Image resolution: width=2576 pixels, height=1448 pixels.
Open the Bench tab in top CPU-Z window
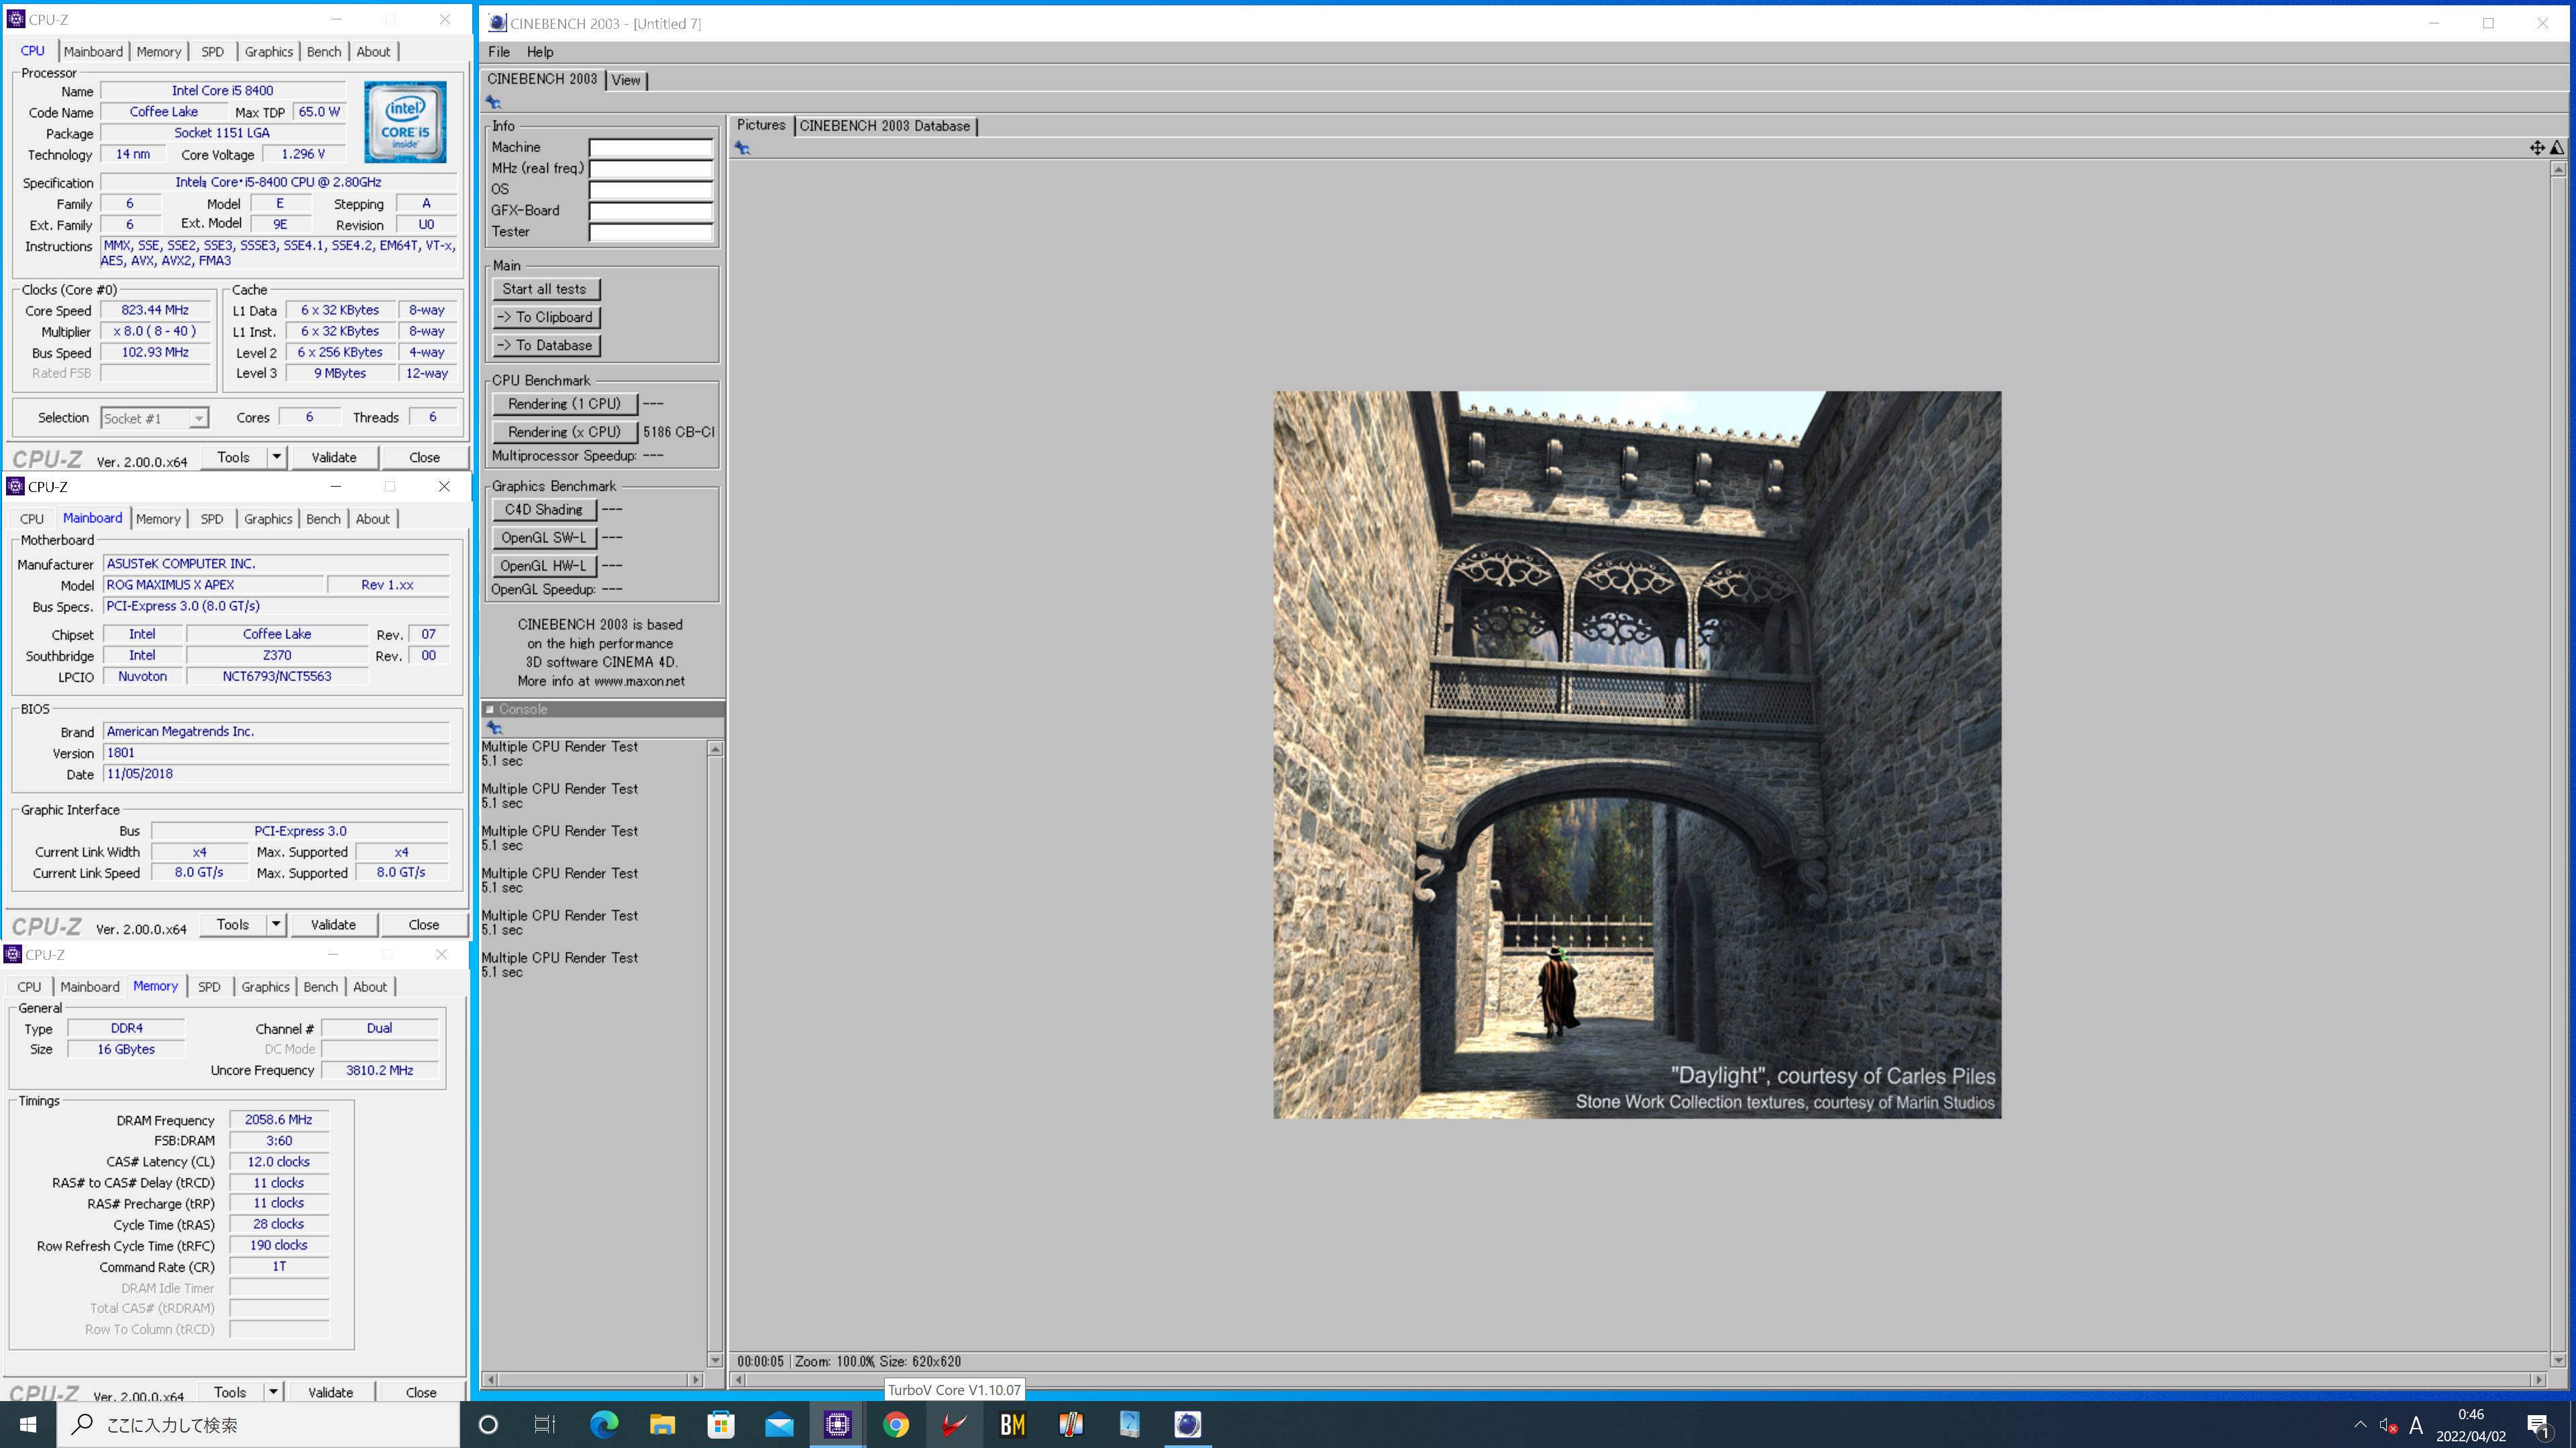pos(324,52)
